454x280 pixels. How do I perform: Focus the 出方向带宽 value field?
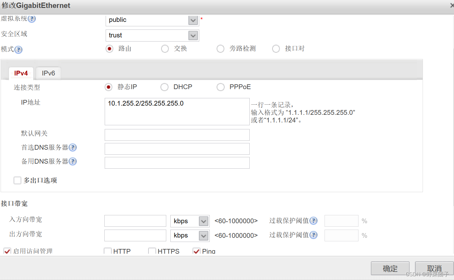[x=135, y=236]
